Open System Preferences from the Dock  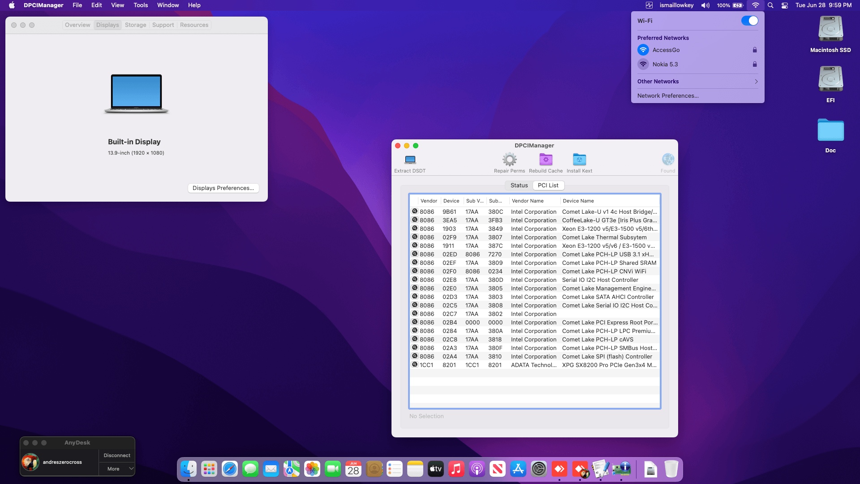point(539,469)
